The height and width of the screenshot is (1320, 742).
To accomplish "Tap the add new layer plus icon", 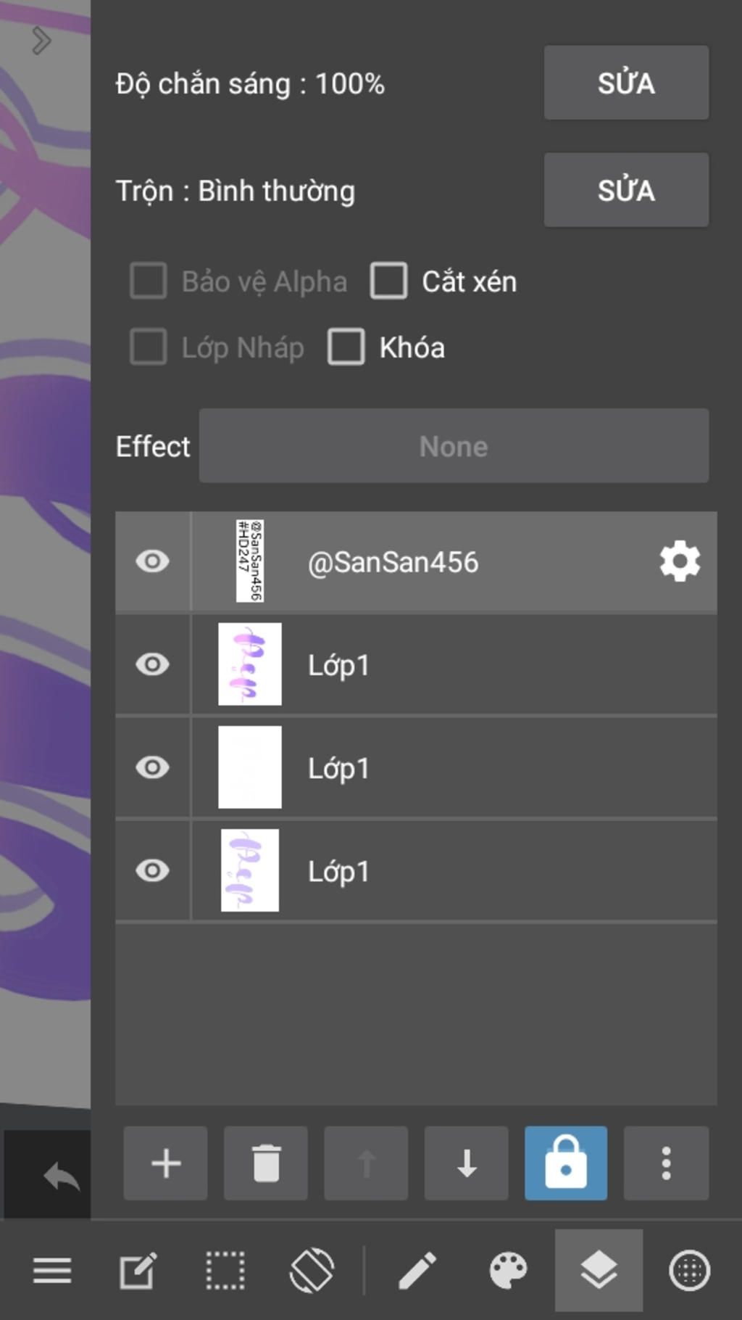I will click(165, 1163).
